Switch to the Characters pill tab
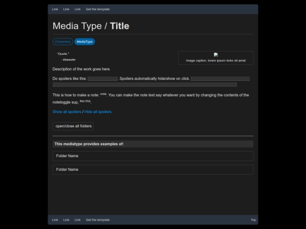This screenshot has width=306, height=229. (x=63, y=42)
